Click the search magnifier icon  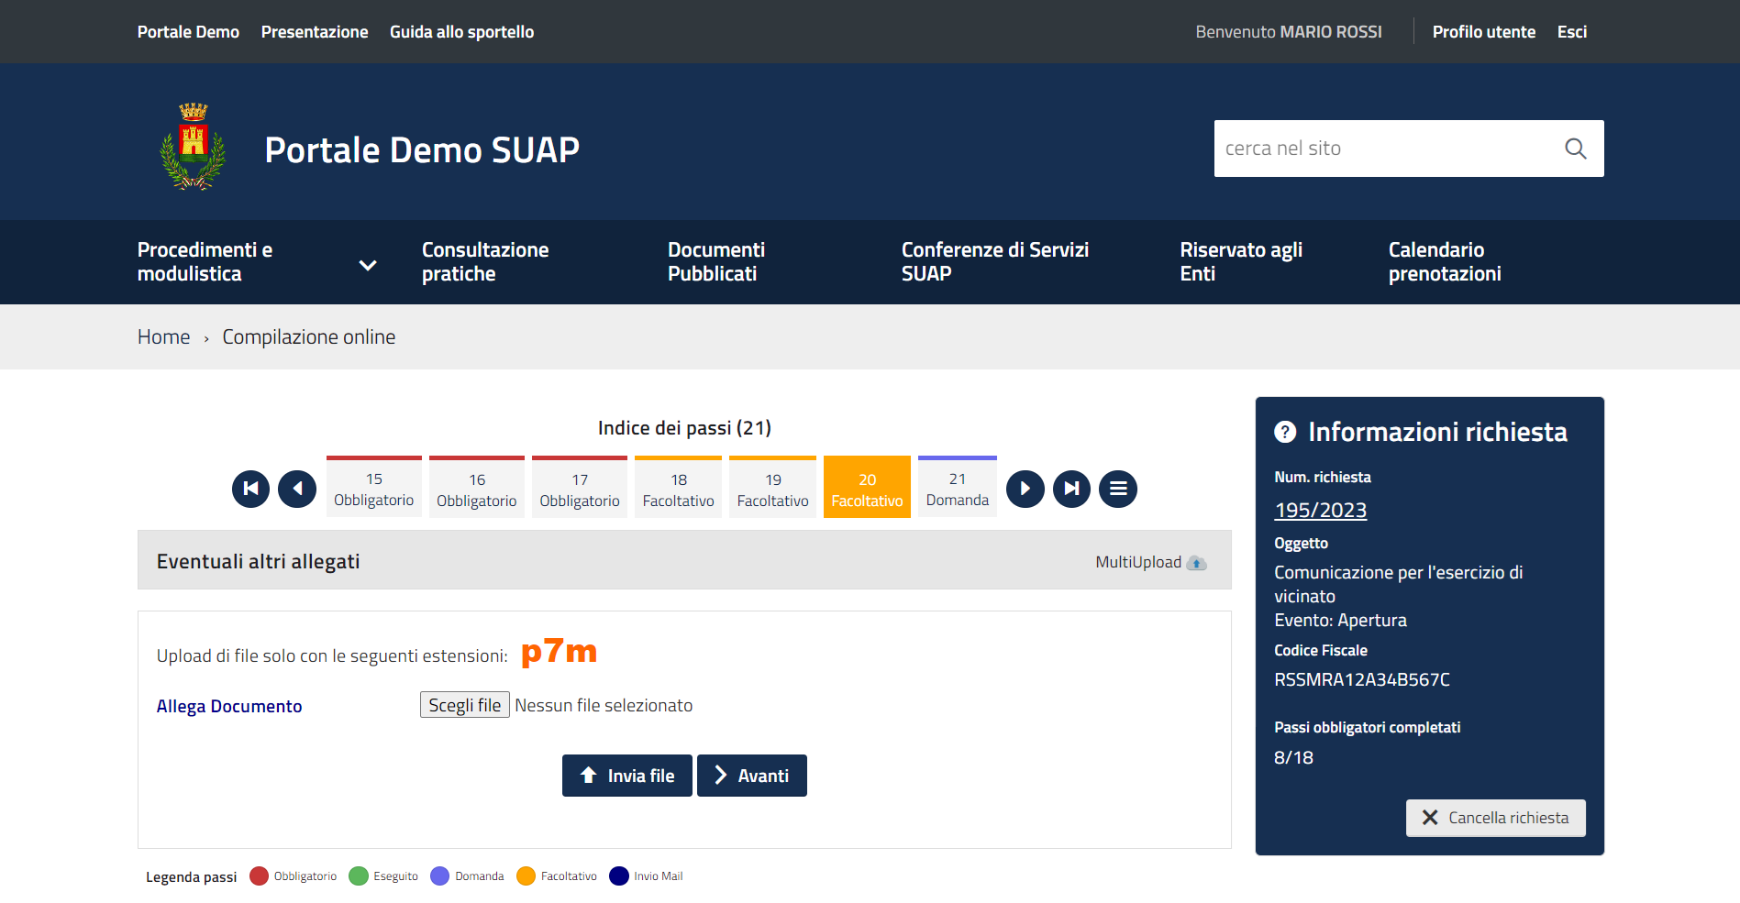pyautogui.click(x=1575, y=149)
